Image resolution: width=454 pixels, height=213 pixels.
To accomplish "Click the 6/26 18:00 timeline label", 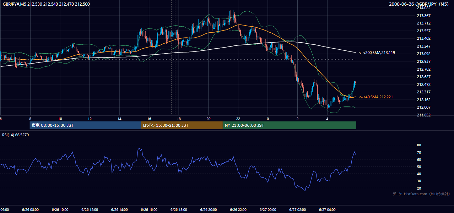I will pyautogui.click(x=179, y=209).
